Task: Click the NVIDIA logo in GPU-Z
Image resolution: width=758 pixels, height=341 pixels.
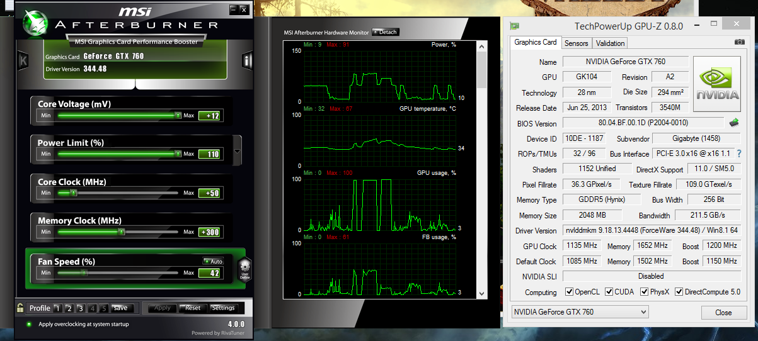Action: tap(717, 82)
